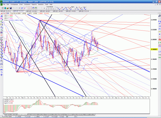This screenshot has height=118, width=161.
Task: Select the two-point blue swing tool
Action: (58, 8)
